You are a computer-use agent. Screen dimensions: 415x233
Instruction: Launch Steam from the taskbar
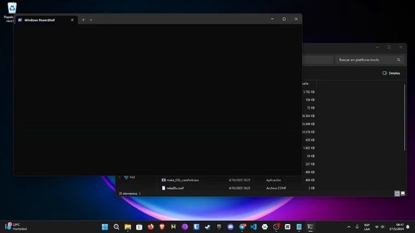point(207,227)
